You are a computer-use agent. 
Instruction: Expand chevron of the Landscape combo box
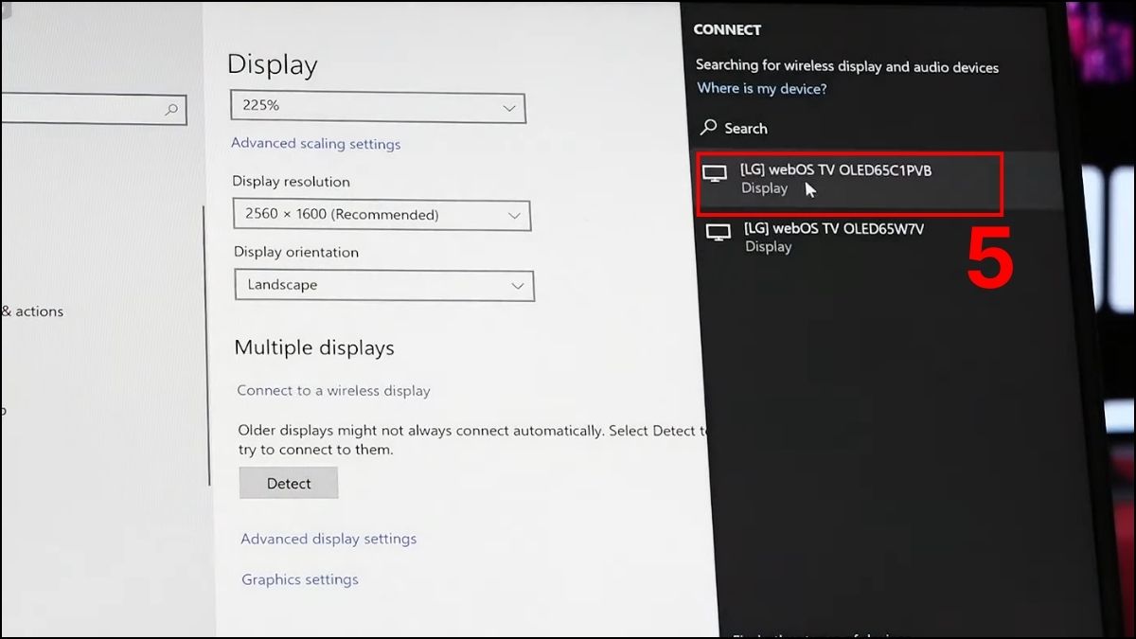click(518, 286)
